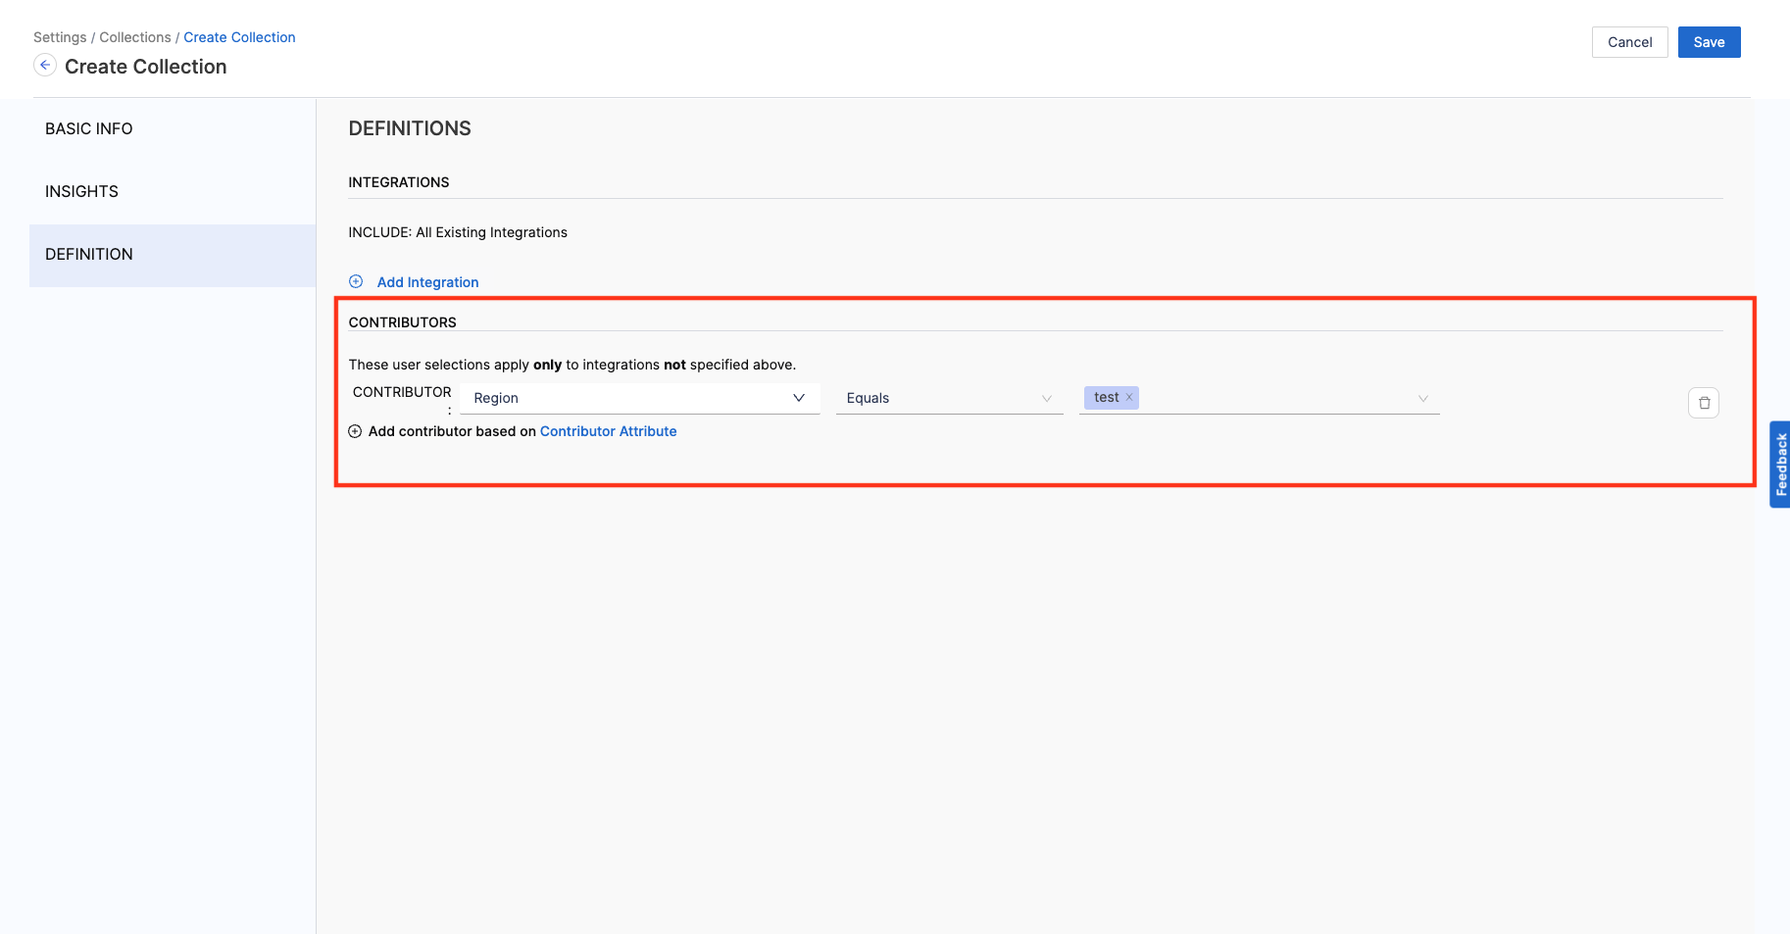Click the plus icon next to Add Integration
The image size is (1790, 934).
[356, 282]
